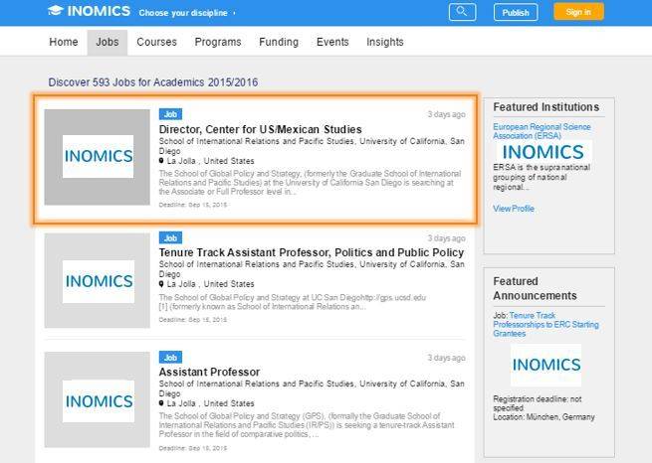The image size is (652, 463).
Task: Expand the Choose your discipline dropdown
Action: pyautogui.click(x=187, y=13)
